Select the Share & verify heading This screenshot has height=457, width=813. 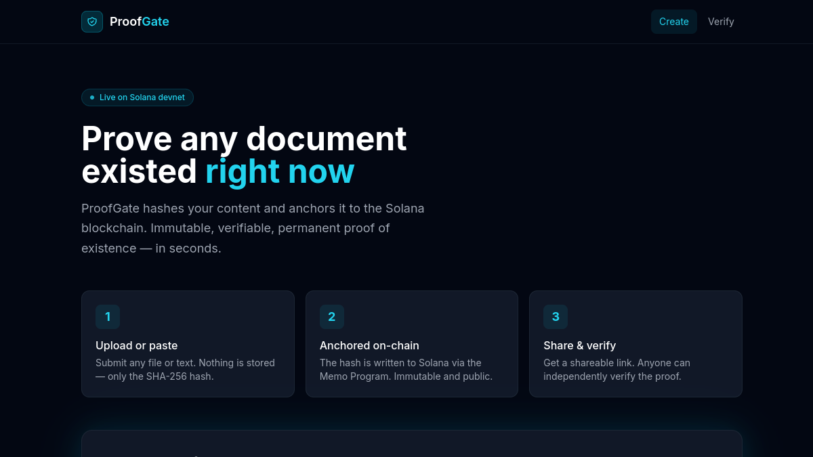[x=579, y=345]
